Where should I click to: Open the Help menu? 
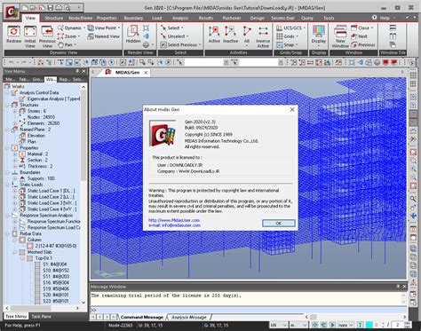point(385,18)
